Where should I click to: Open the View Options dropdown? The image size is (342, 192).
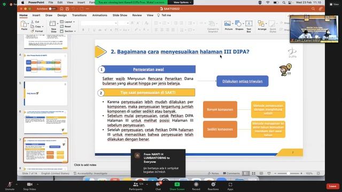pyautogui.click(x=182, y=2)
